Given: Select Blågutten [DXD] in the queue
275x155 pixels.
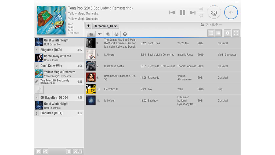Looking at the screenshot, I should 59,50.
